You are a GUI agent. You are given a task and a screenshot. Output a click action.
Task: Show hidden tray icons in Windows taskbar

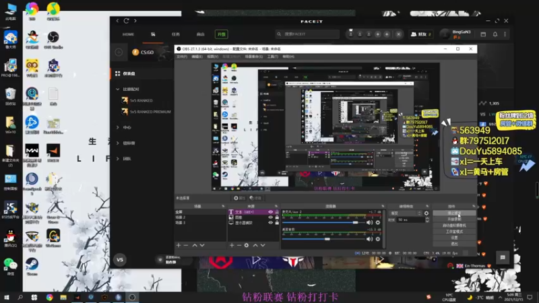pyautogui.click(x=501, y=298)
